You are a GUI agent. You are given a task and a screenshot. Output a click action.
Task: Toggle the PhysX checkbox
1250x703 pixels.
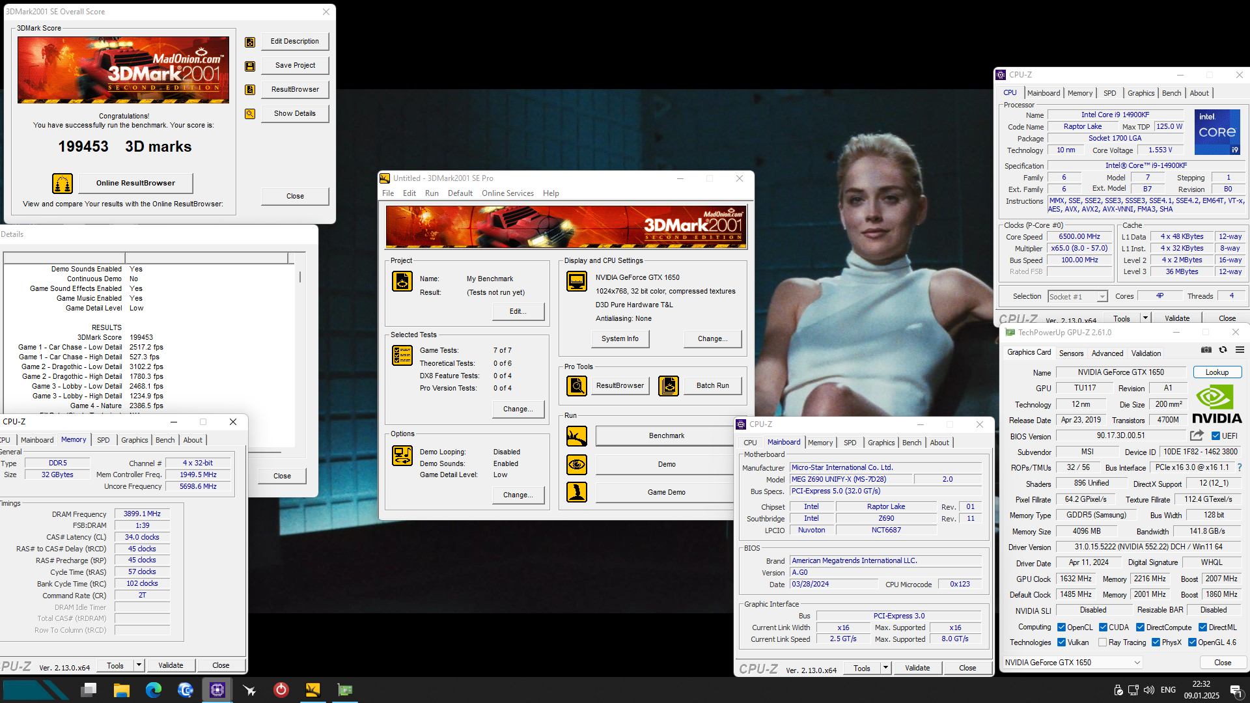pyautogui.click(x=1156, y=642)
